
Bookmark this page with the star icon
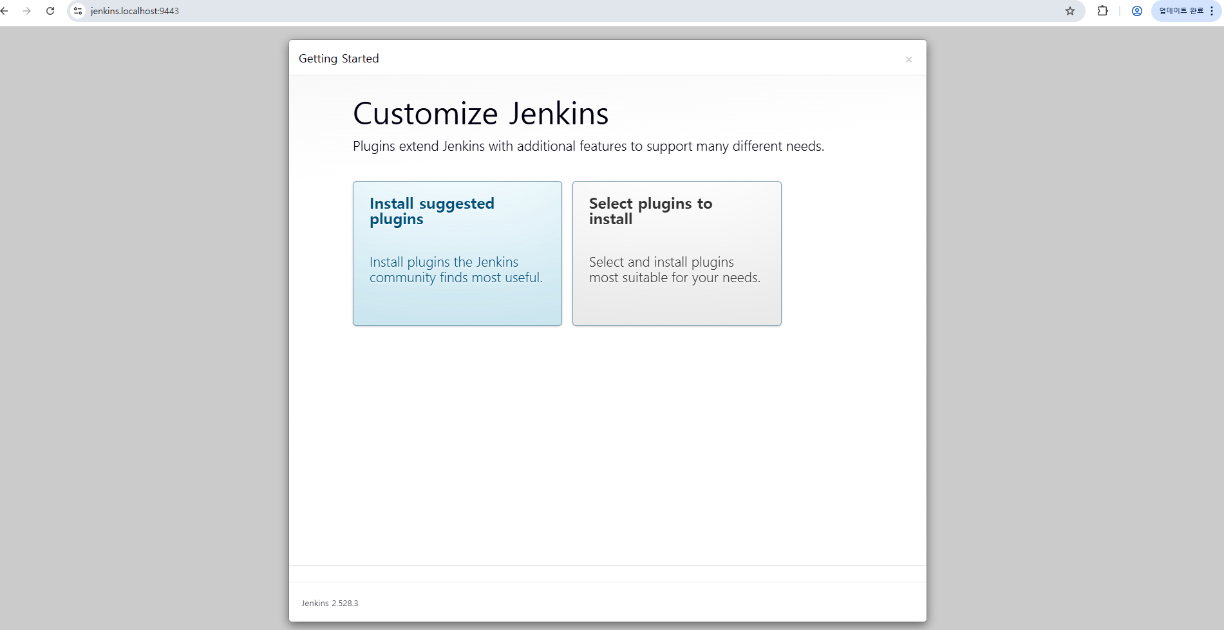[x=1070, y=11]
